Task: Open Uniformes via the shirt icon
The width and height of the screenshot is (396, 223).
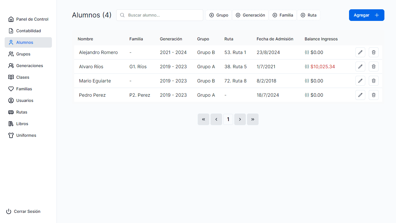Action: 11,135
